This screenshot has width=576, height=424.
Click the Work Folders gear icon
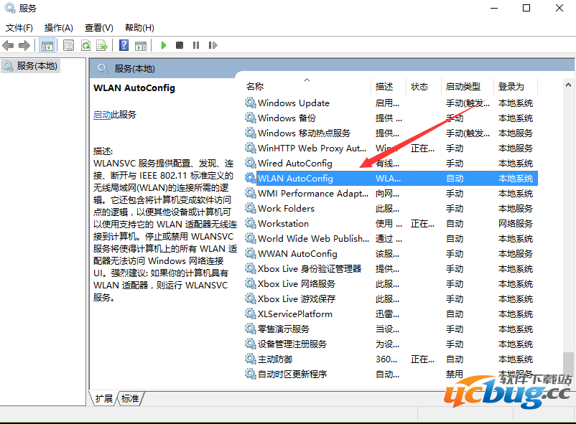click(250, 208)
